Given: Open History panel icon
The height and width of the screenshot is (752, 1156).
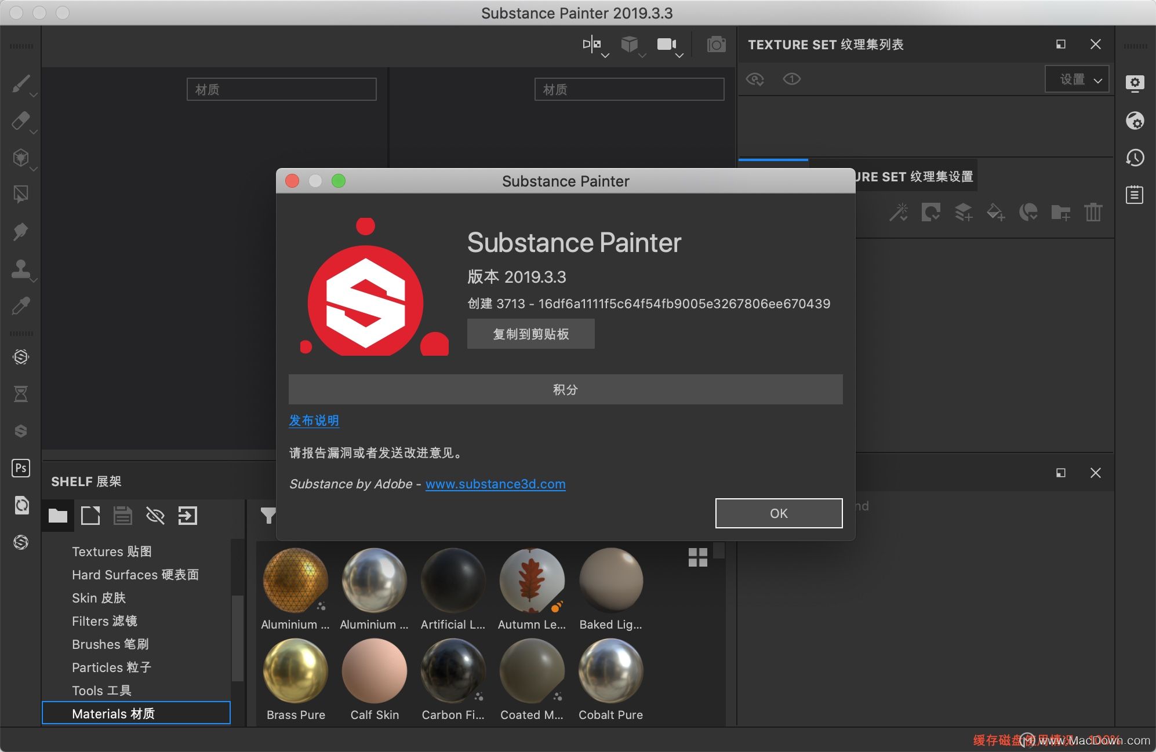Looking at the screenshot, I should 1135,158.
